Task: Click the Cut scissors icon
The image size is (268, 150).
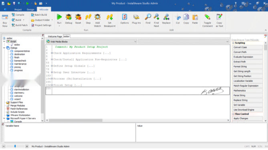Action: [x=178, y=17]
